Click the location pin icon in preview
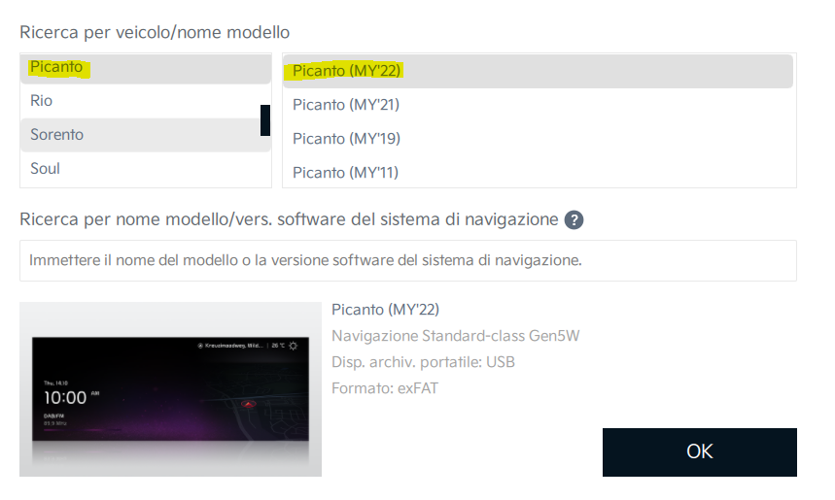 (x=200, y=346)
